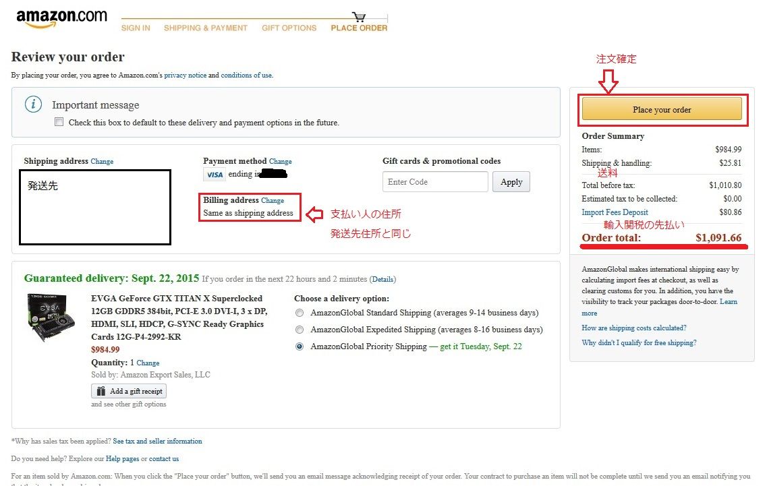Check the default delivery and payment options box

tap(59, 122)
